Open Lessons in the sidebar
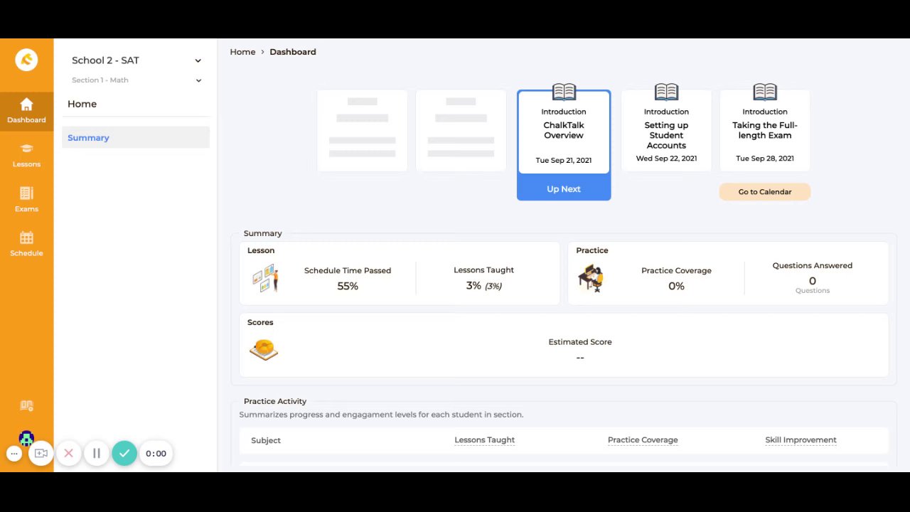The width and height of the screenshot is (910, 512). [x=26, y=156]
